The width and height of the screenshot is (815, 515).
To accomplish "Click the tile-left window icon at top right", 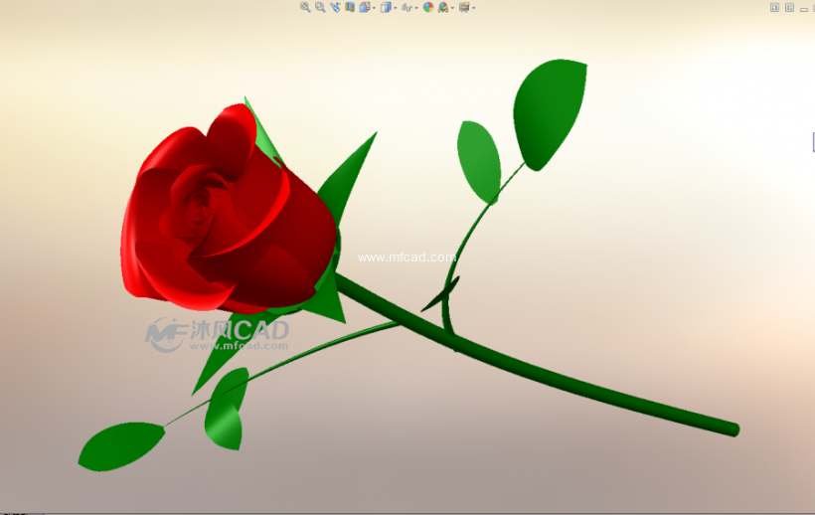I will (774, 7).
